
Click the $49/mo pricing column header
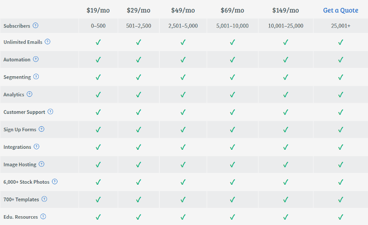183,10
